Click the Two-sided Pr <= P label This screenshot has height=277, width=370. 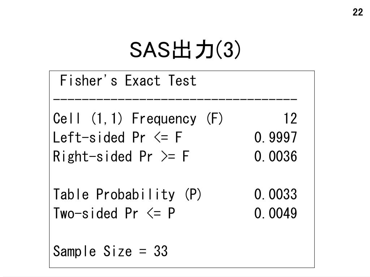pos(114,214)
